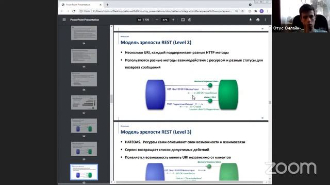Open the Chrome profile avatar
This screenshot has width=330, height=185.
pyautogui.click(x=261, y=11)
